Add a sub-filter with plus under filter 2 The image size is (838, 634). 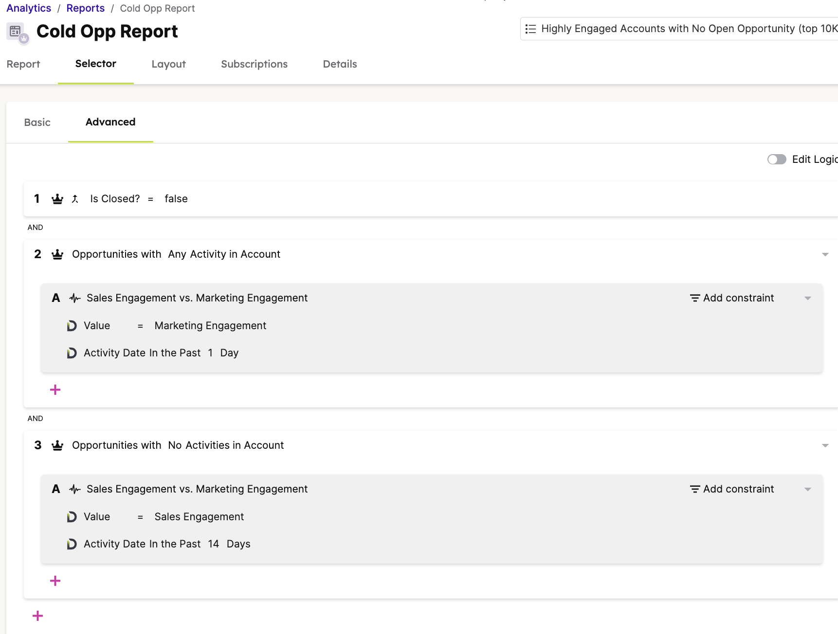tap(55, 389)
